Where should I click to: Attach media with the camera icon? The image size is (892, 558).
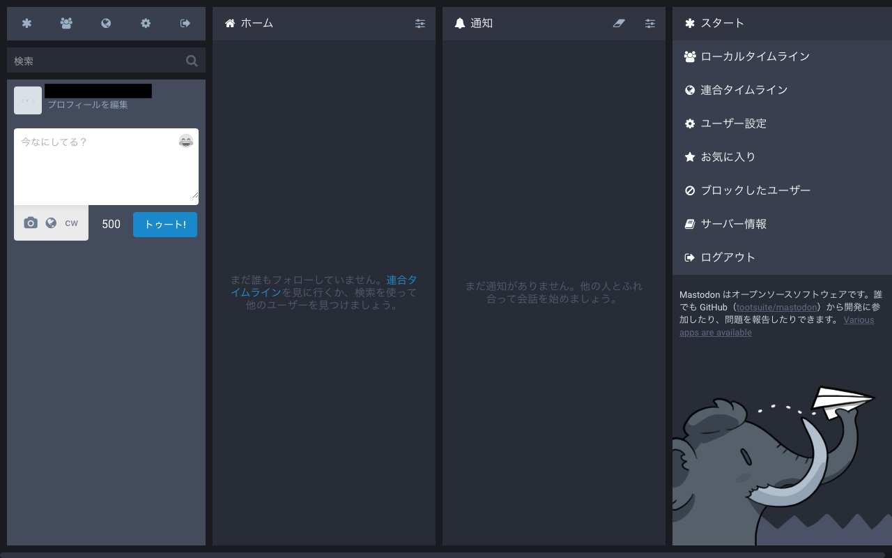pos(31,223)
